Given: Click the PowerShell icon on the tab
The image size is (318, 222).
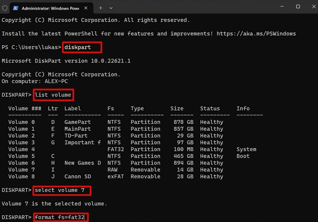Looking at the screenshot, I should [x=15, y=7].
